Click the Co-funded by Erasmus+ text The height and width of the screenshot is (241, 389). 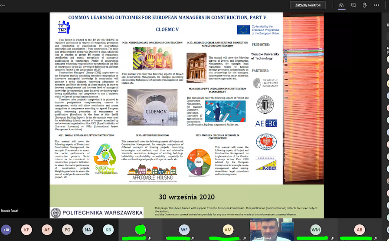click(265, 30)
